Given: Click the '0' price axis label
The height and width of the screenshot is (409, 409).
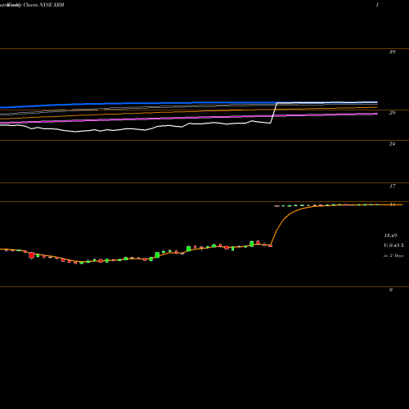Looking at the screenshot, I should (391, 290).
